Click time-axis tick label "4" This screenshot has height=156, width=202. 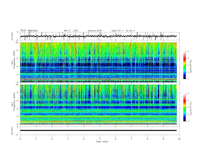pos(84,139)
